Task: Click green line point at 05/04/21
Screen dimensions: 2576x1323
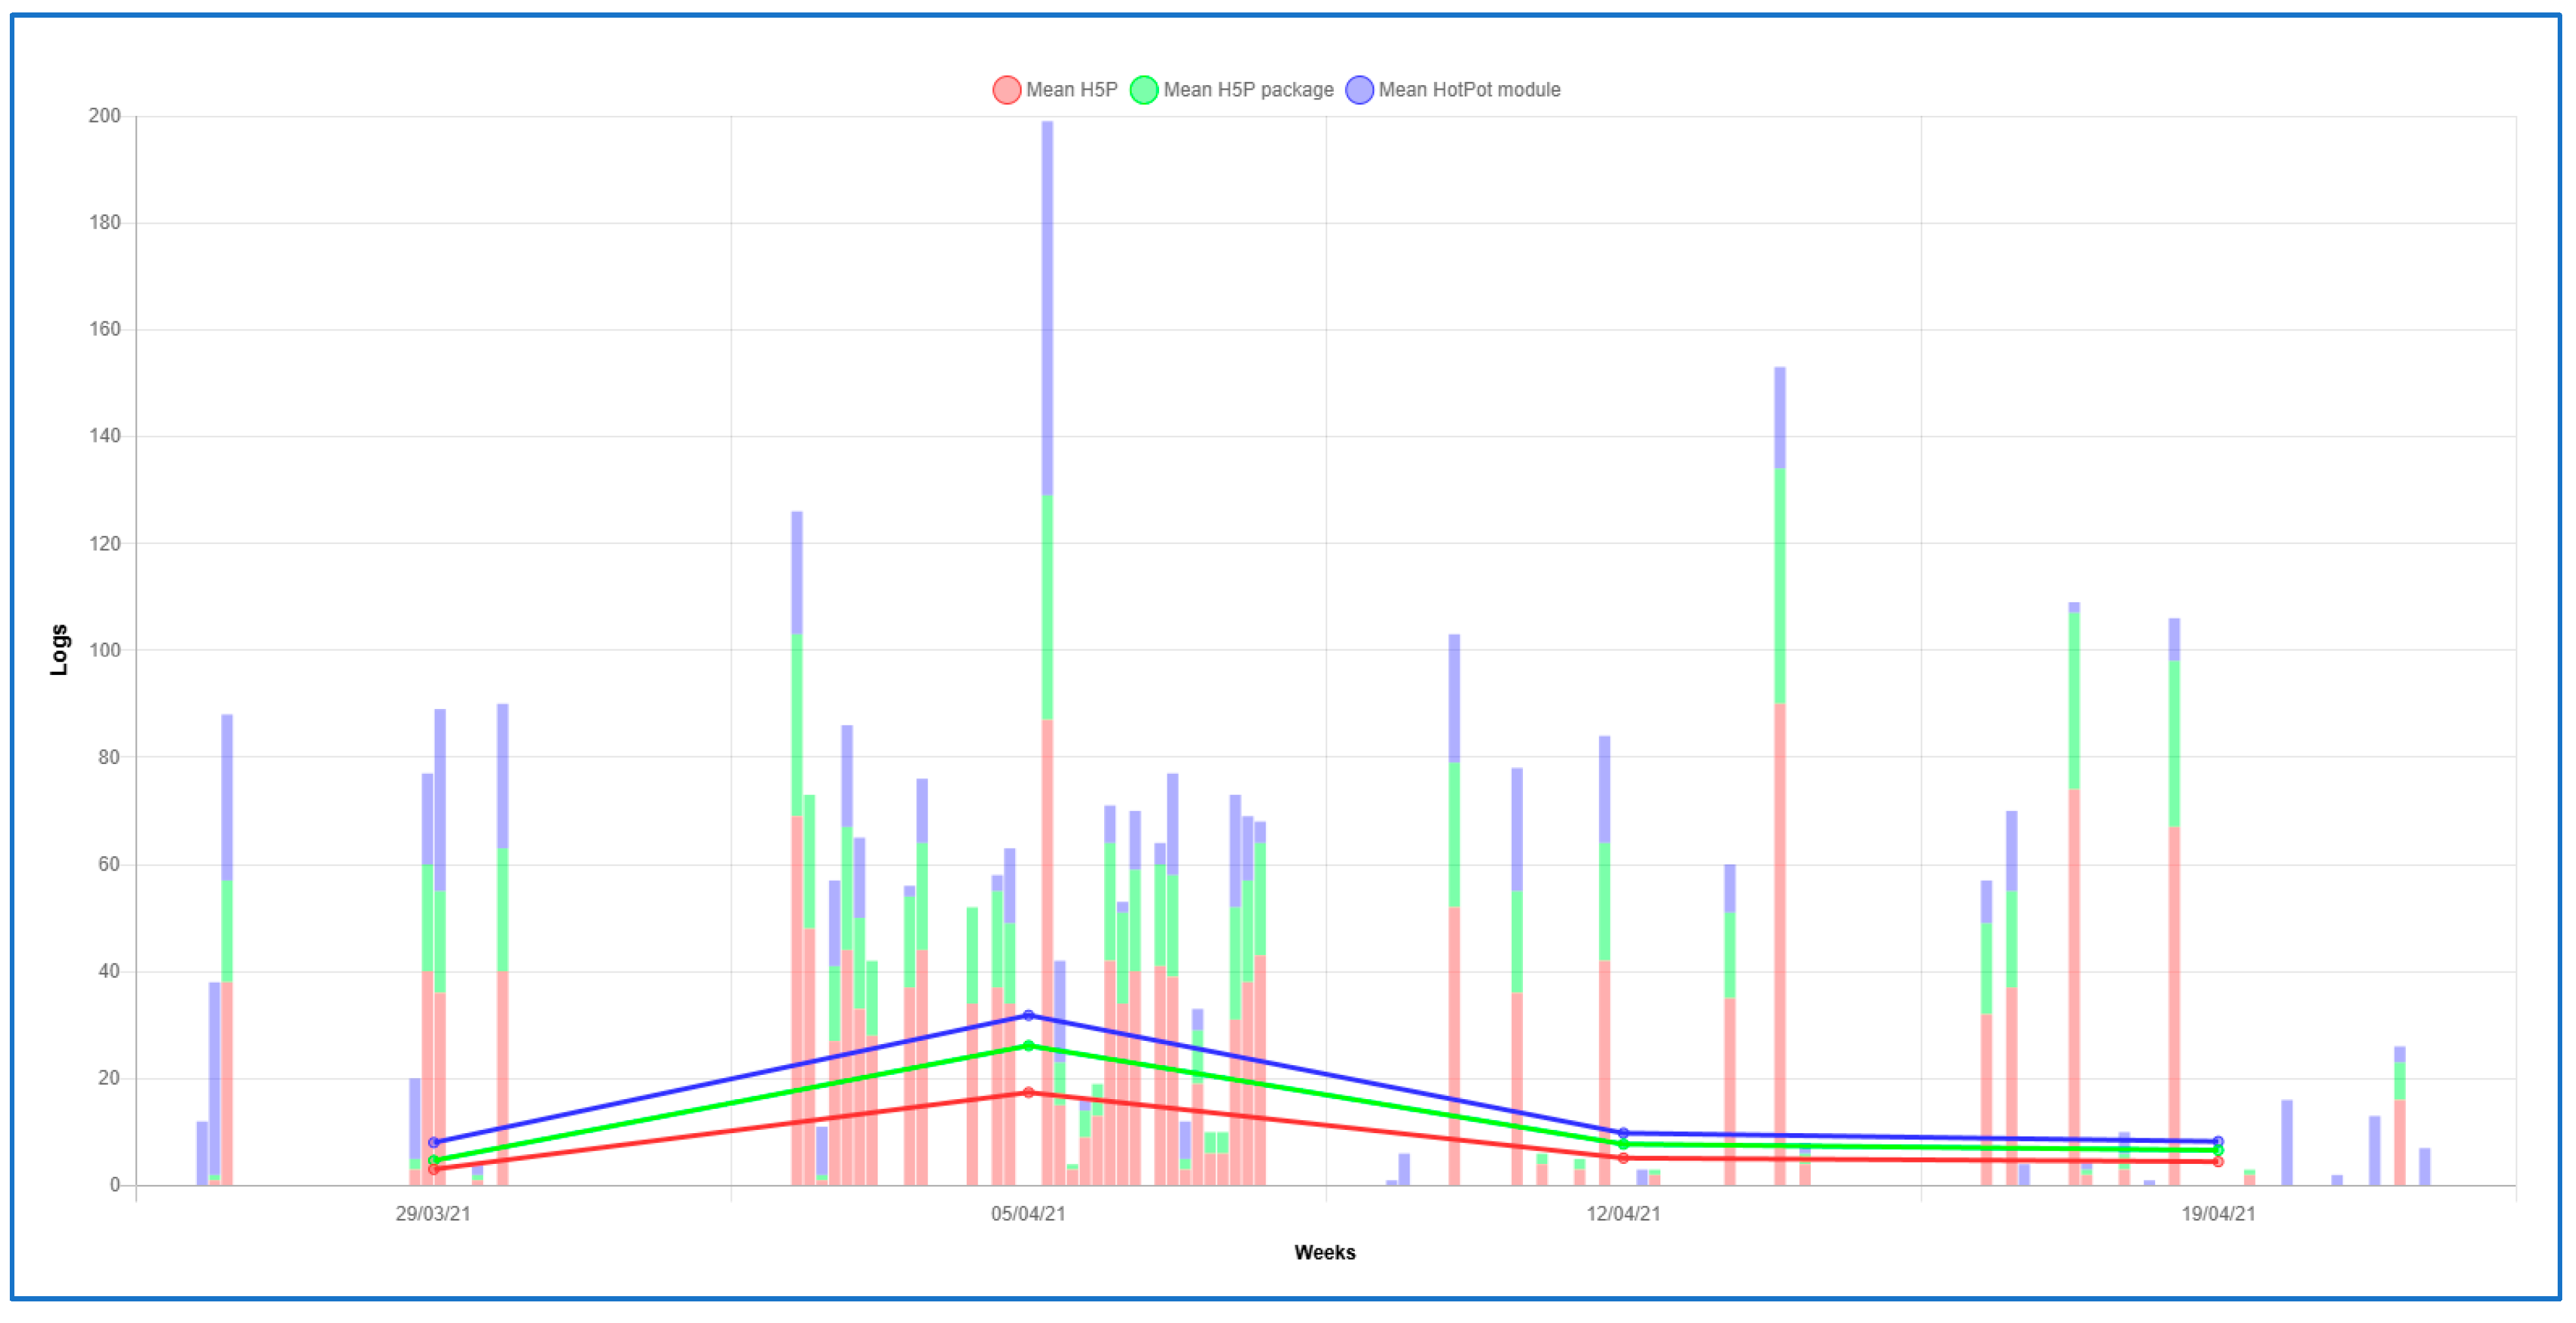Action: click(x=1028, y=1046)
